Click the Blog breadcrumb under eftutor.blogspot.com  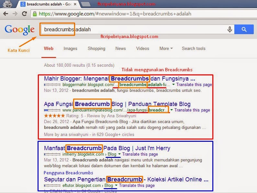(109, 186)
